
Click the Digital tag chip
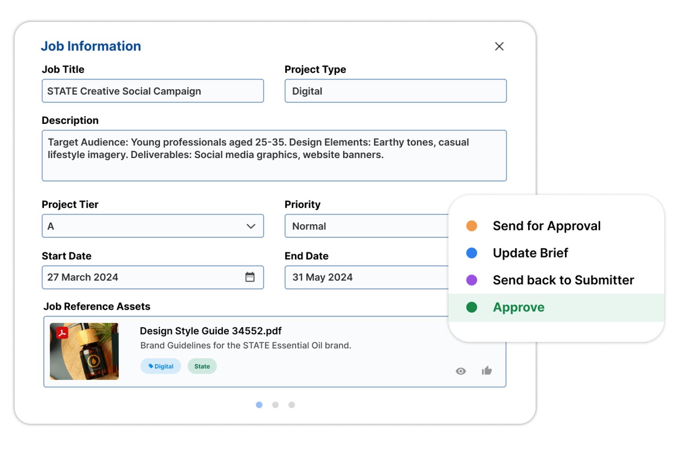pos(161,366)
